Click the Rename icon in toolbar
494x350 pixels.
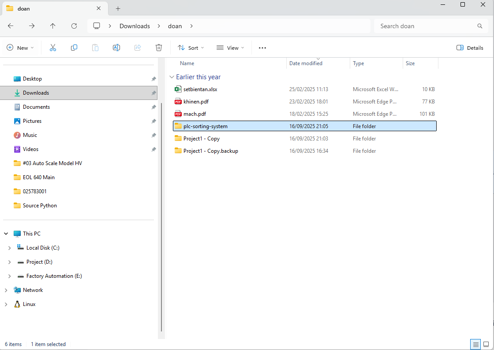(x=116, y=48)
